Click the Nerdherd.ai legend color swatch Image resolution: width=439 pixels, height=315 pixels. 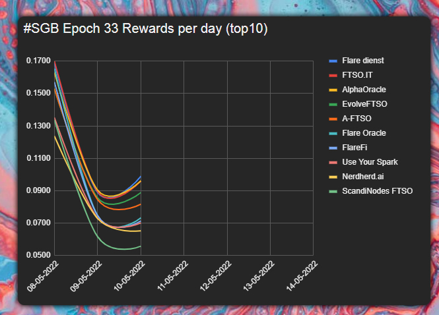tap(333, 177)
